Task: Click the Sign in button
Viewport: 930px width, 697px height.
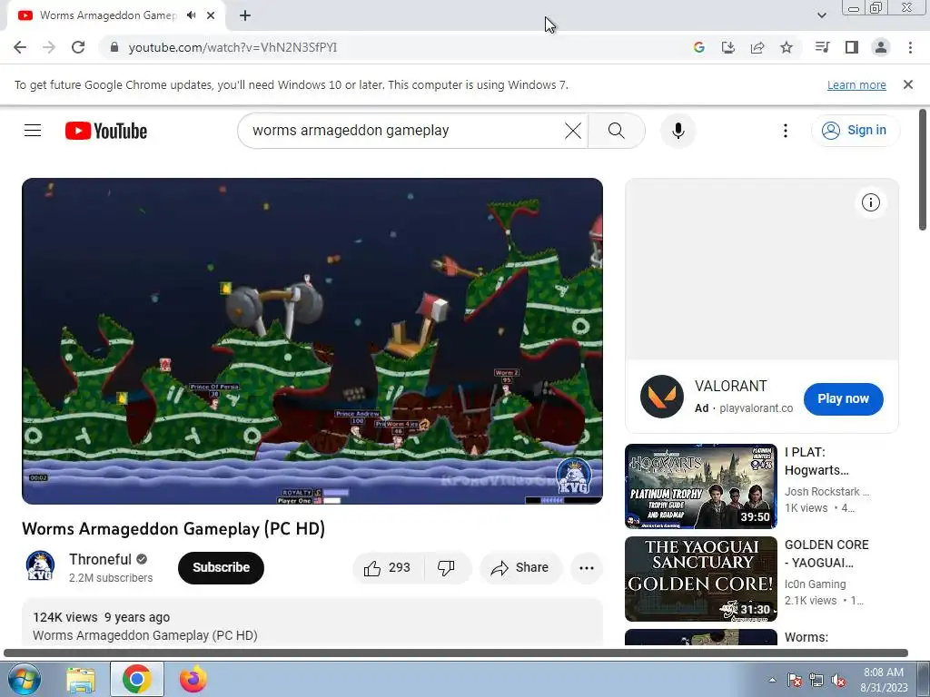Action: coord(855,131)
